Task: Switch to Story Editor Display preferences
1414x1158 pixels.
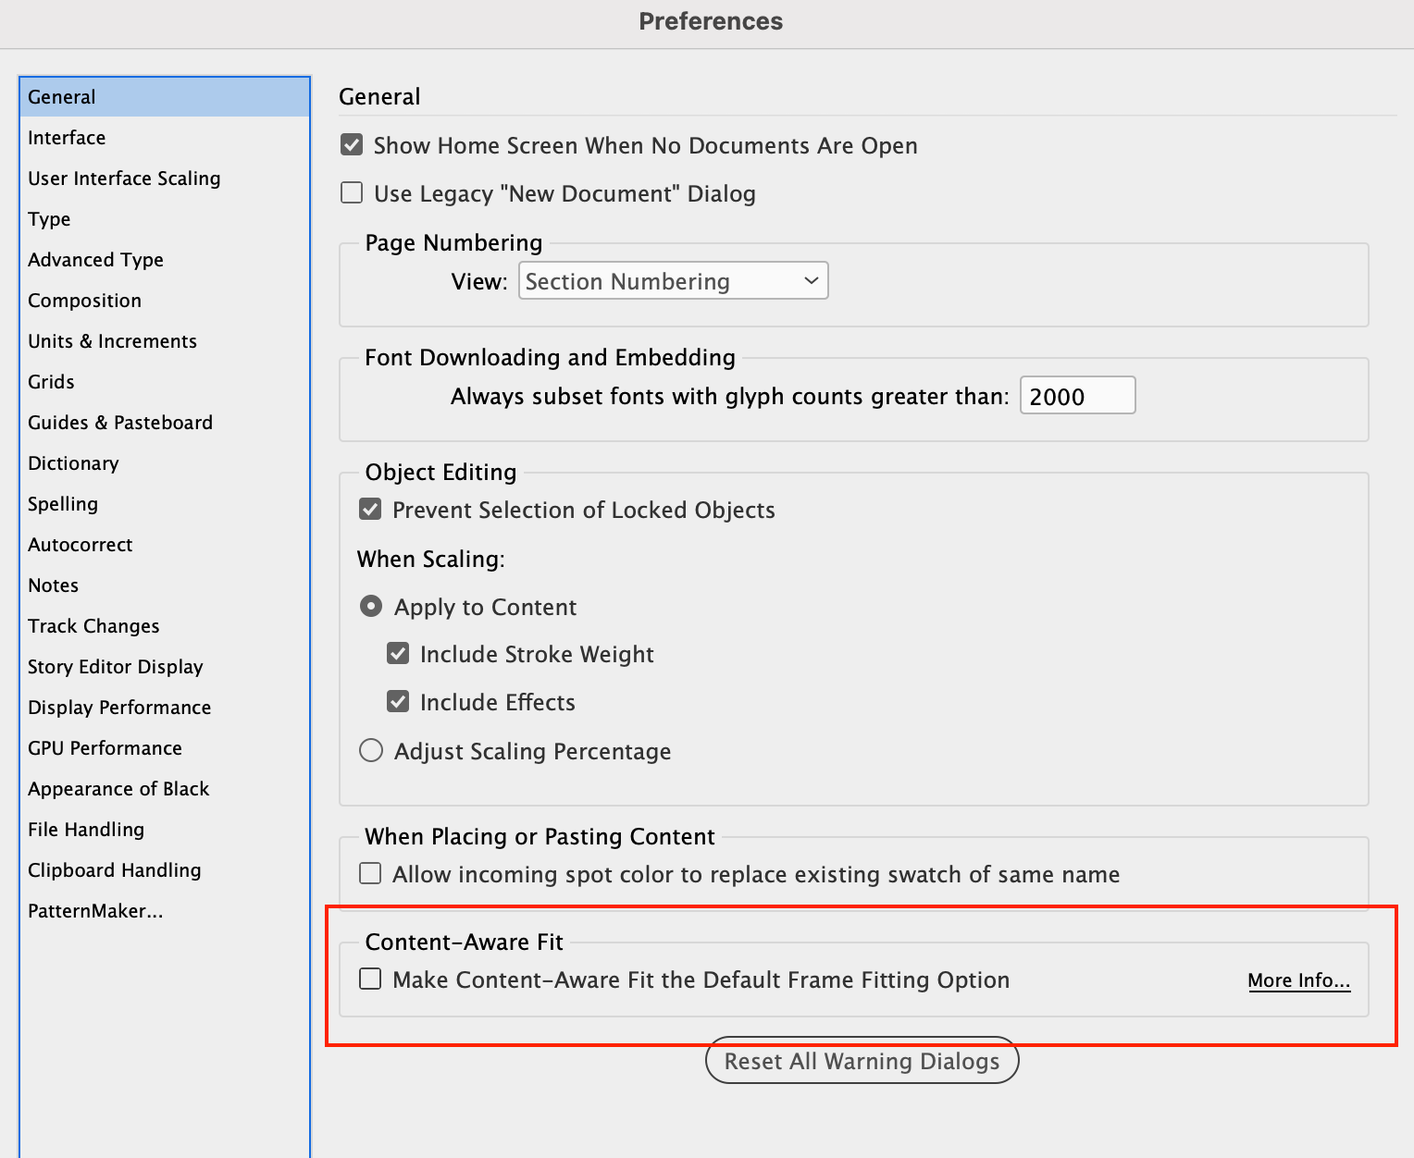Action: [x=165, y=667]
